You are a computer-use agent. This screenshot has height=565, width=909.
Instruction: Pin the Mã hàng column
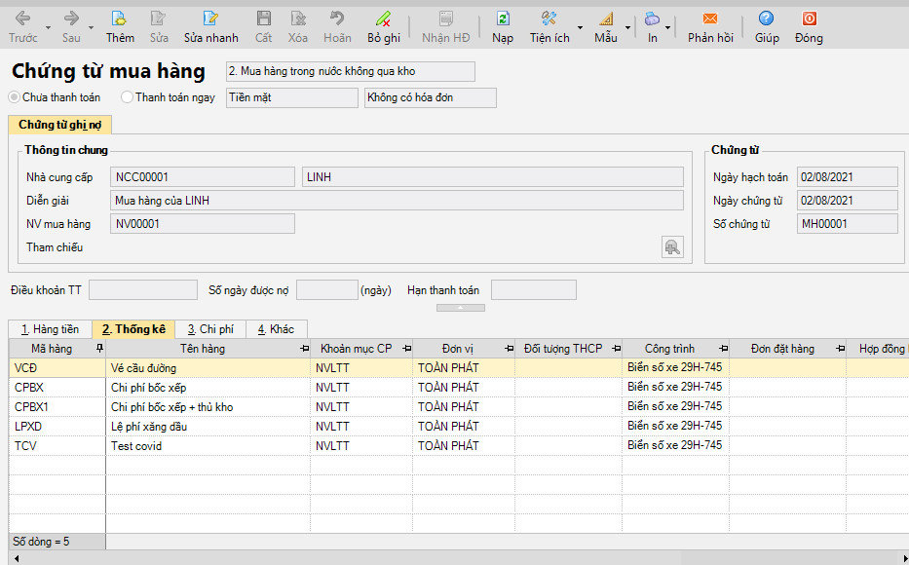click(99, 349)
